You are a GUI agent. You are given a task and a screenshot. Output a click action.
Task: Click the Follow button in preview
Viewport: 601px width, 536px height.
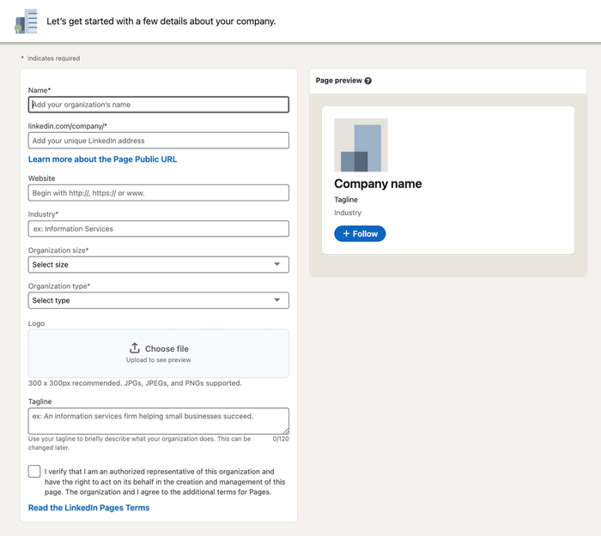point(360,233)
